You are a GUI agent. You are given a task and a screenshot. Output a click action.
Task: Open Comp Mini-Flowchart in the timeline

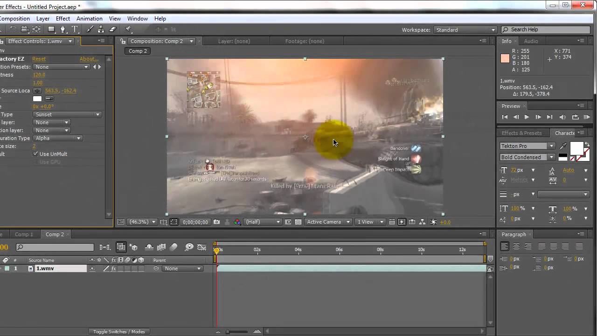click(x=105, y=247)
